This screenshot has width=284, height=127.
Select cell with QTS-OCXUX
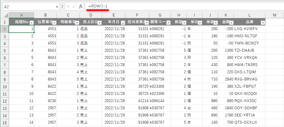[250, 122]
